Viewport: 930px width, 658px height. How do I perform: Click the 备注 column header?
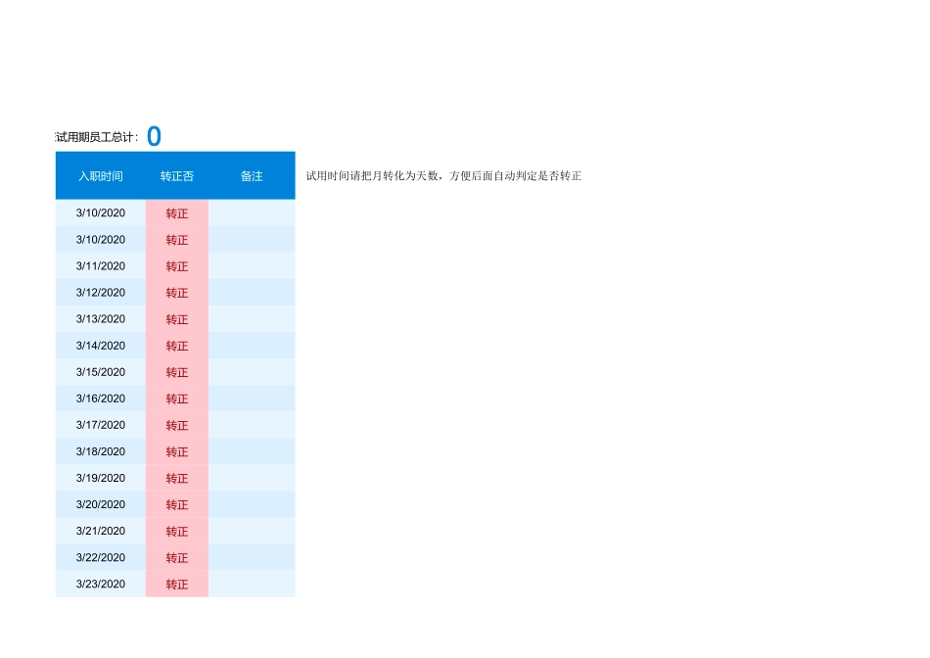[251, 176]
